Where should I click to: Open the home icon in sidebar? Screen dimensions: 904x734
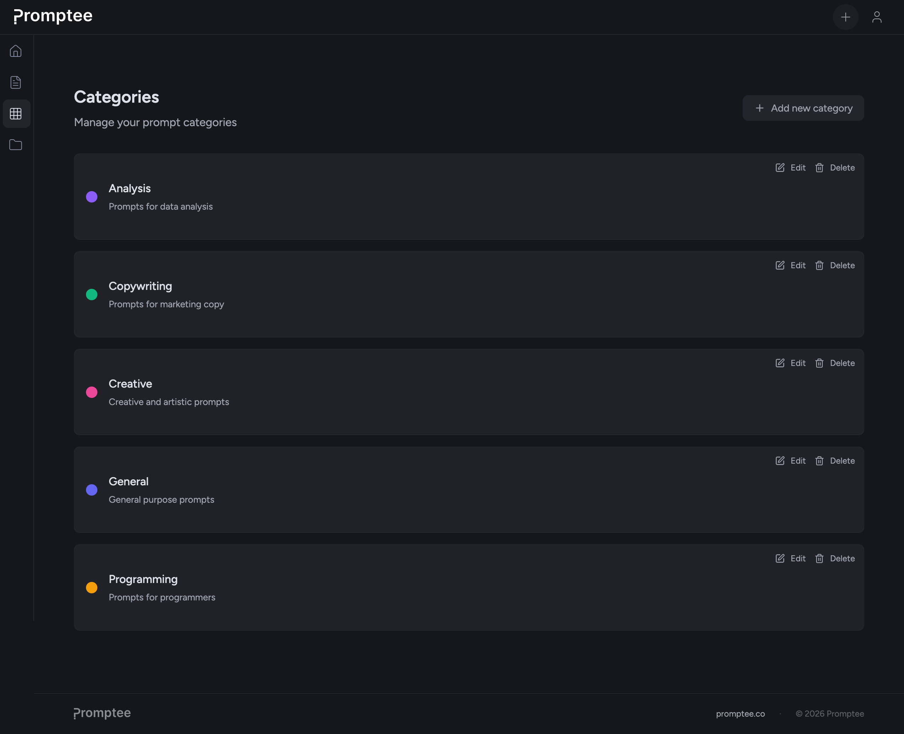16,51
